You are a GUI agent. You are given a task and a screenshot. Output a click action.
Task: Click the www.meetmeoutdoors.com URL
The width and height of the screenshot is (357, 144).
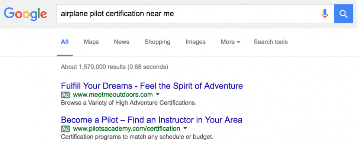[113, 95]
